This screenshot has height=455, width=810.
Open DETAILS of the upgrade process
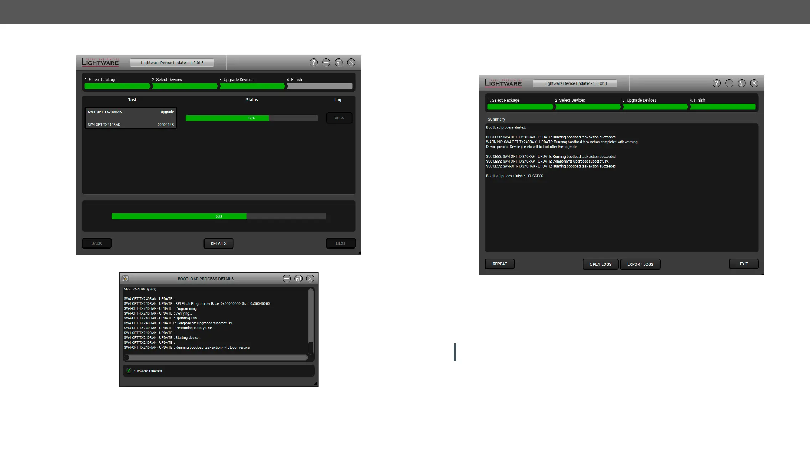coord(218,244)
